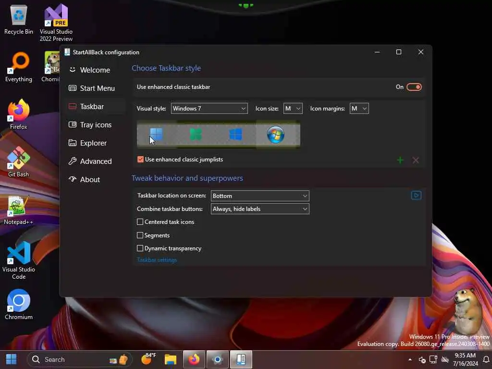Open Visual Studio 2022 Preview desktop shortcut
The image size is (492, 369).
[56, 23]
